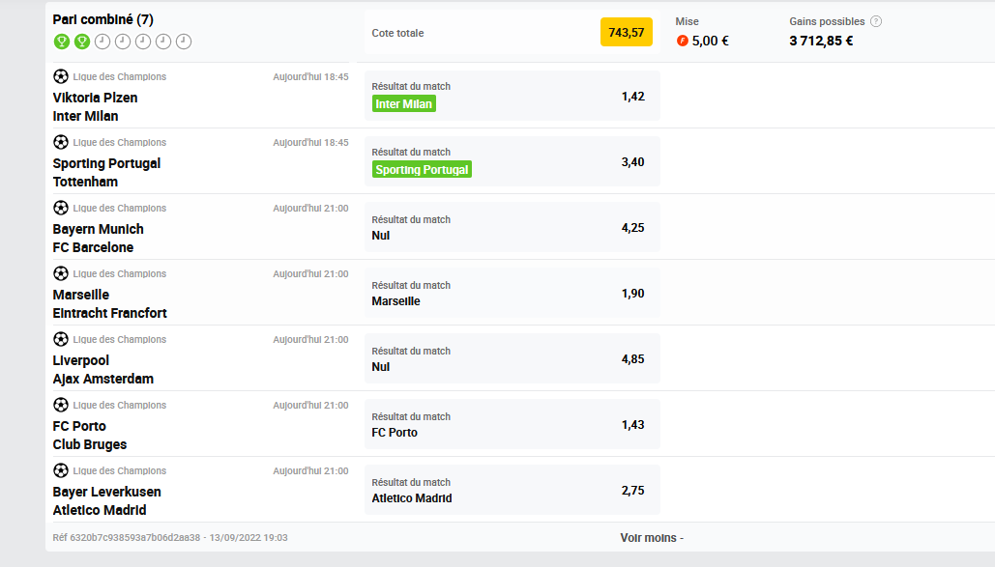The width and height of the screenshot is (995, 567).
Task: Click the Nul selection for Bayern–Barcelone
Action: 381,236
